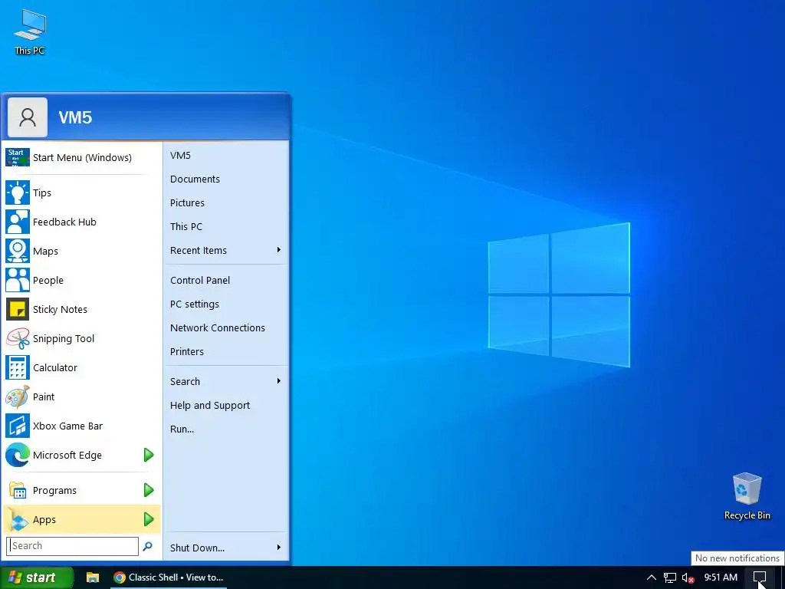Viewport: 785px width, 589px height.
Task: Show hidden system tray icons
Action: coord(652,577)
